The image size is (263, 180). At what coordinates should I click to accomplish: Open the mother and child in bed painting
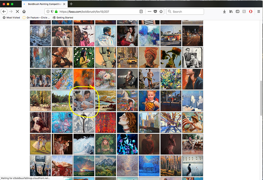click(84, 101)
